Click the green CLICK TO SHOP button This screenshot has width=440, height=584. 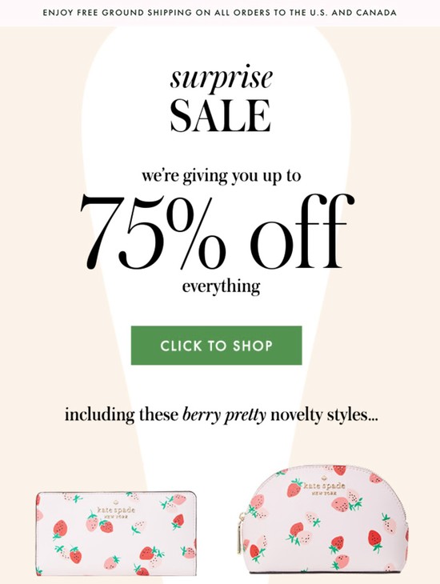click(216, 346)
